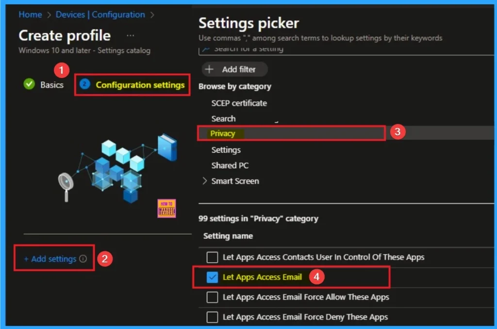
Task: Click the green Basics checkmark icon
Action: pos(30,84)
